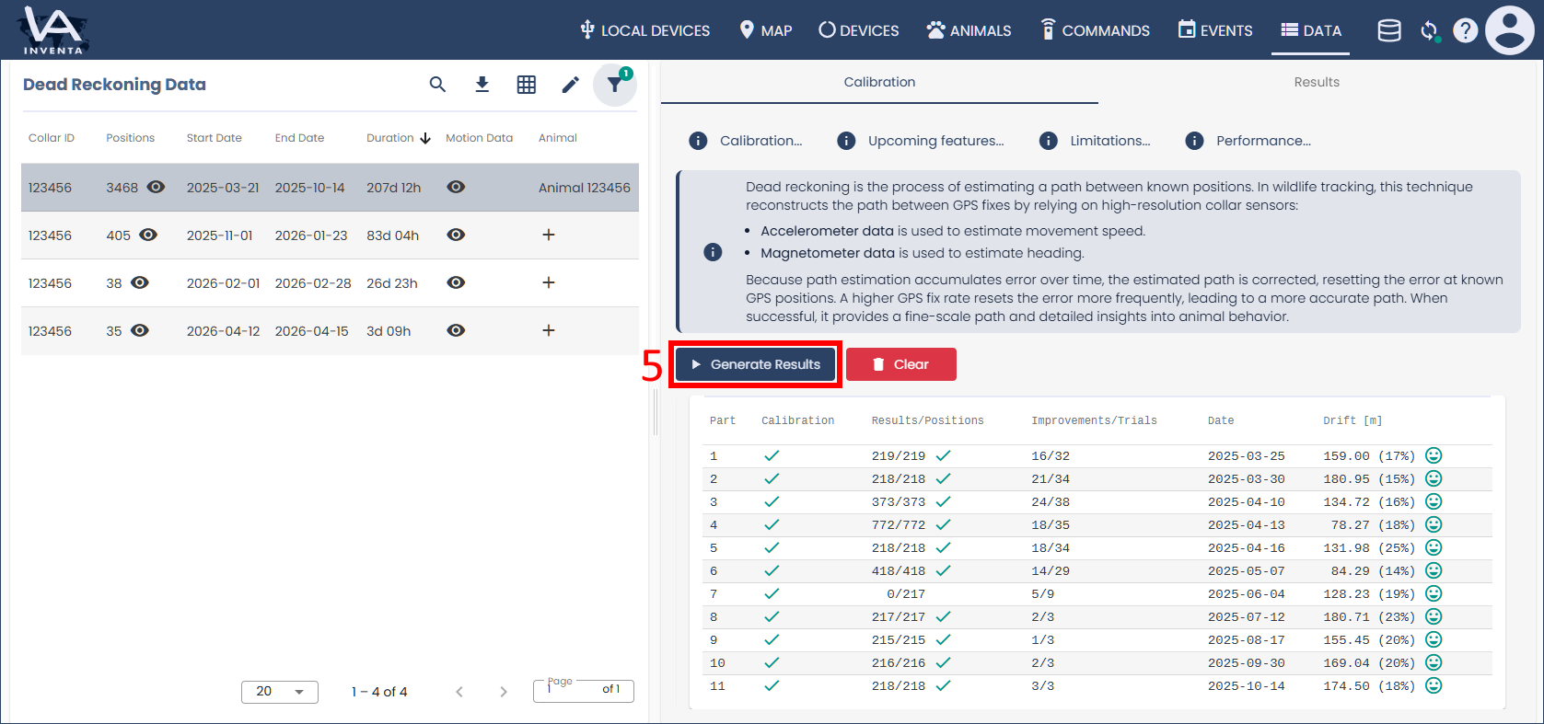The width and height of the screenshot is (1544, 724).
Task: Switch to the Results tab
Action: click(x=1317, y=82)
